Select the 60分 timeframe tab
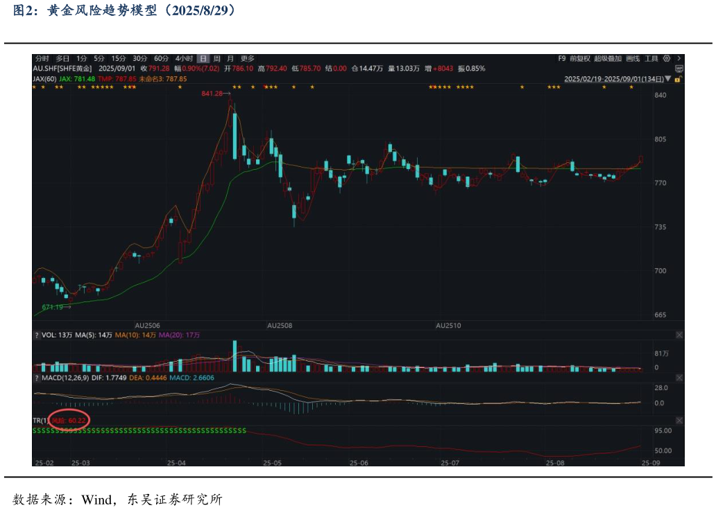716x510 pixels. click(x=161, y=59)
